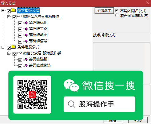This screenshot has width=151, height=124.
Task: Click the 微信搜一搜 banner text
Action: [x=109, y=86]
